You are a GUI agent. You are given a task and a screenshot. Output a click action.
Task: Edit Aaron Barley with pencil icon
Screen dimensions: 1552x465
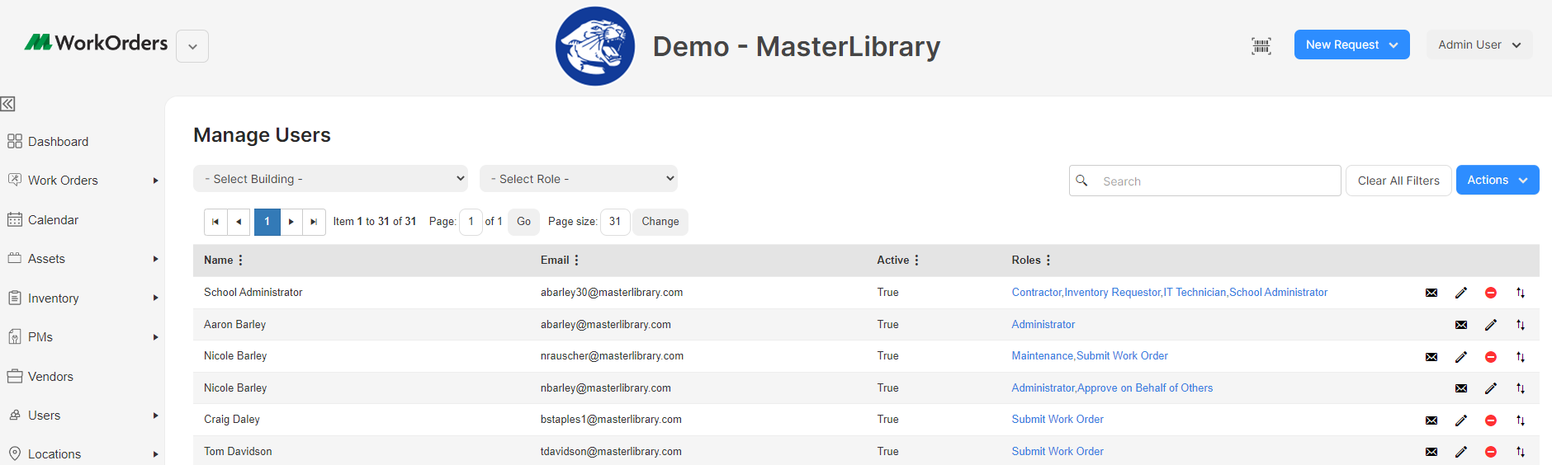coord(1491,325)
